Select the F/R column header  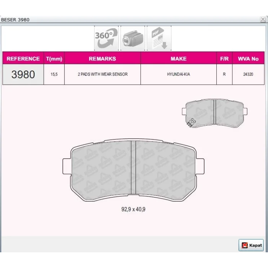pyautogui.click(x=224, y=58)
